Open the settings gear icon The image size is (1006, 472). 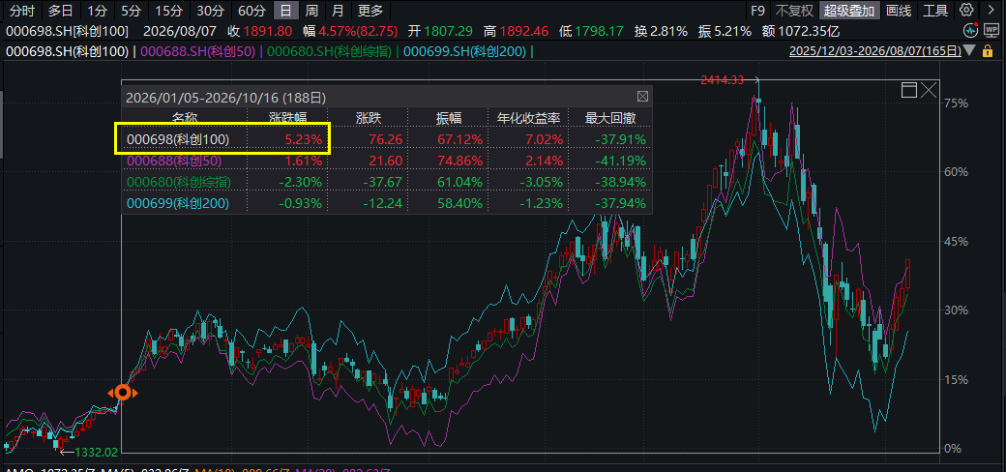[966, 10]
